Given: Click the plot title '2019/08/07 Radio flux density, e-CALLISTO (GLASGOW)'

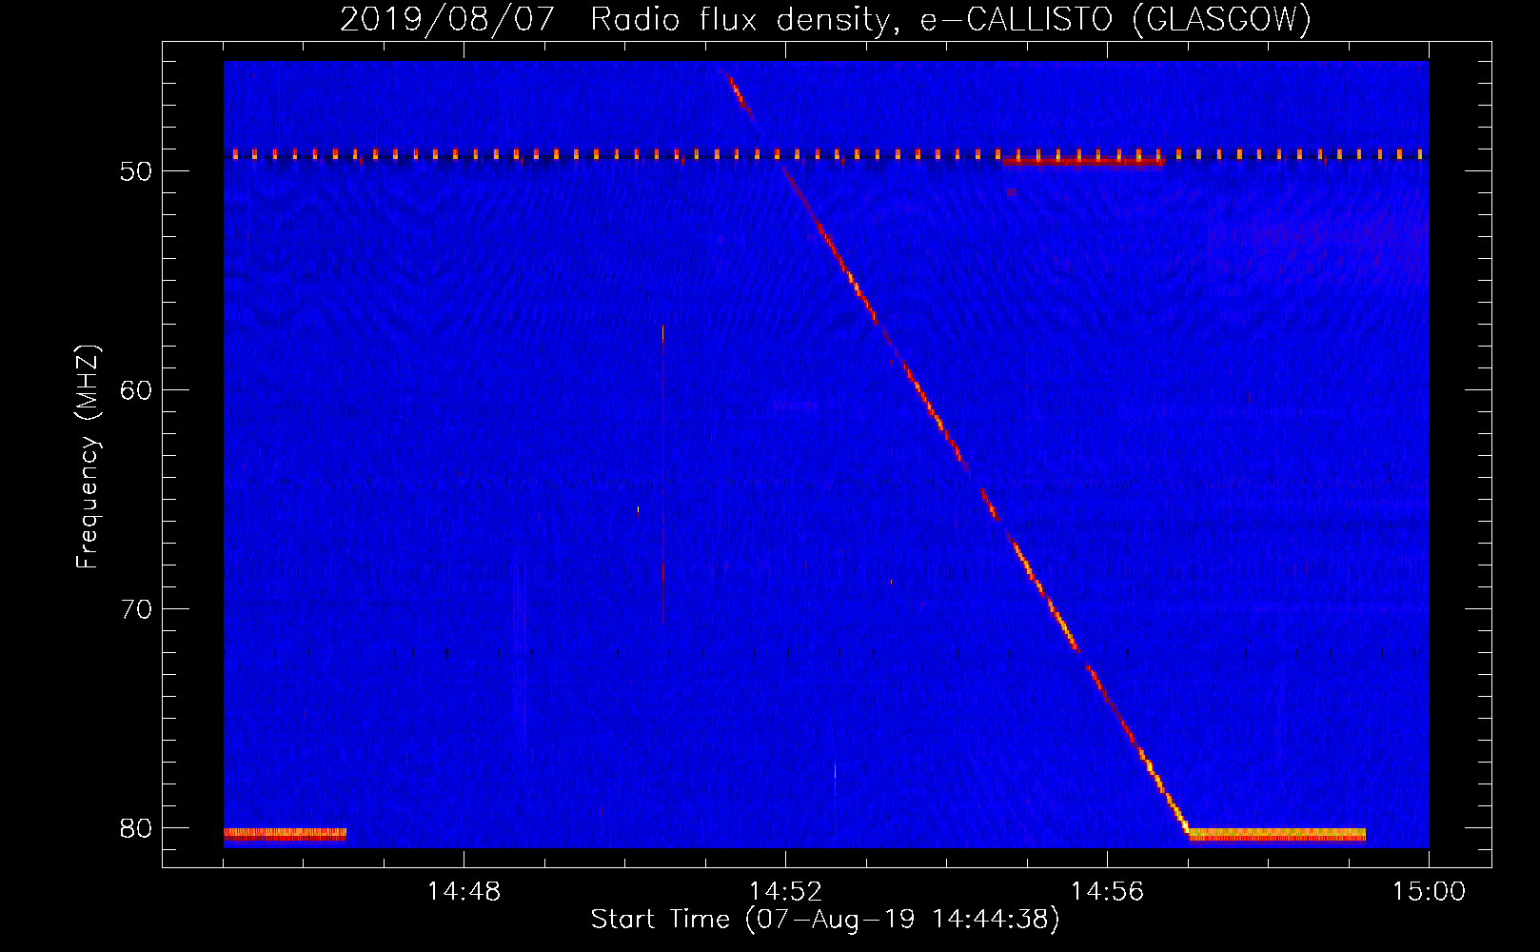Looking at the screenshot, I should 825,19.
